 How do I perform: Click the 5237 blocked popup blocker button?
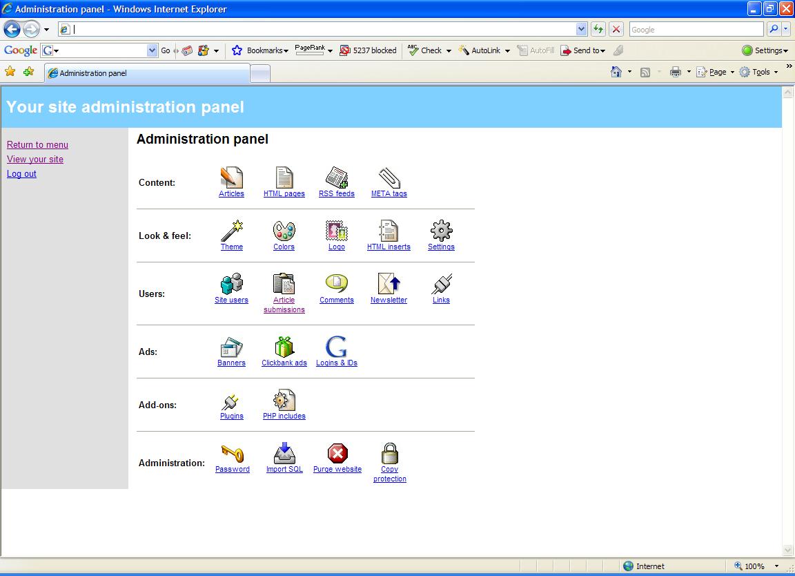click(x=368, y=50)
